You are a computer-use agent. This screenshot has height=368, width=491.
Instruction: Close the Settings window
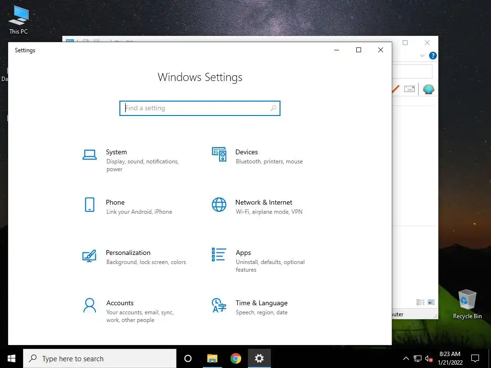380,50
